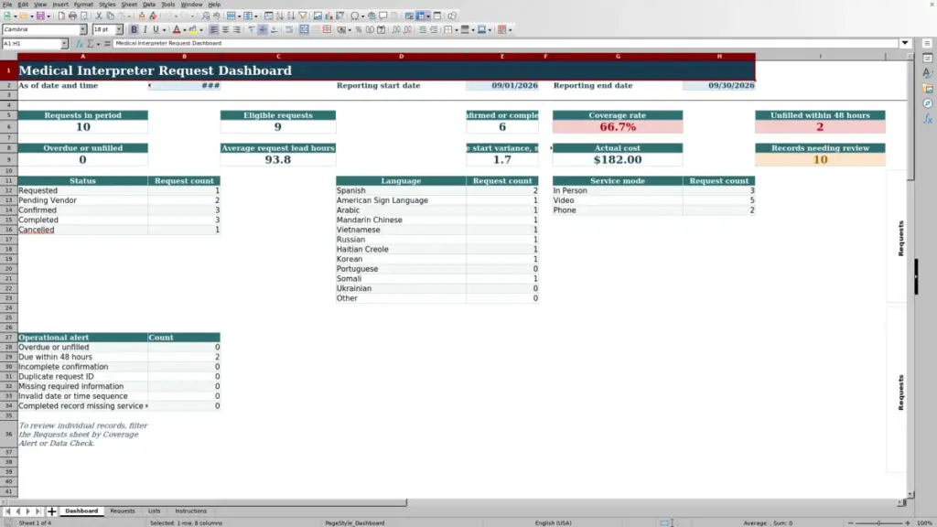Click the Insert comment icon

(x=382, y=16)
